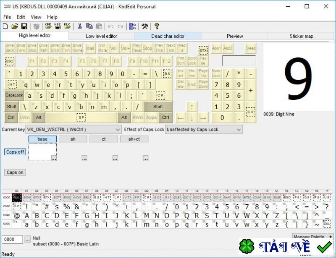Click the CapsLock key on the keyboard layout

[14, 95]
